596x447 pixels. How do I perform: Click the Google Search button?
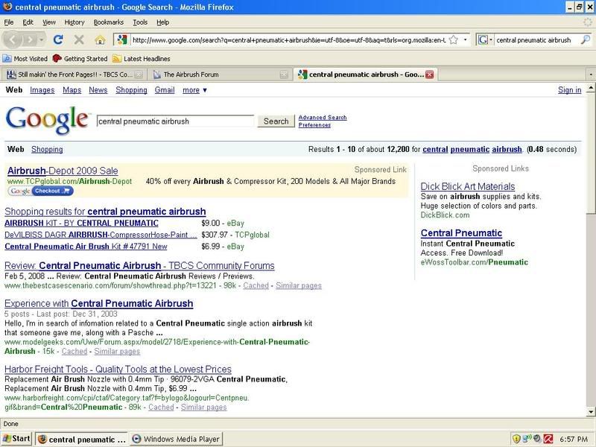pyautogui.click(x=276, y=121)
